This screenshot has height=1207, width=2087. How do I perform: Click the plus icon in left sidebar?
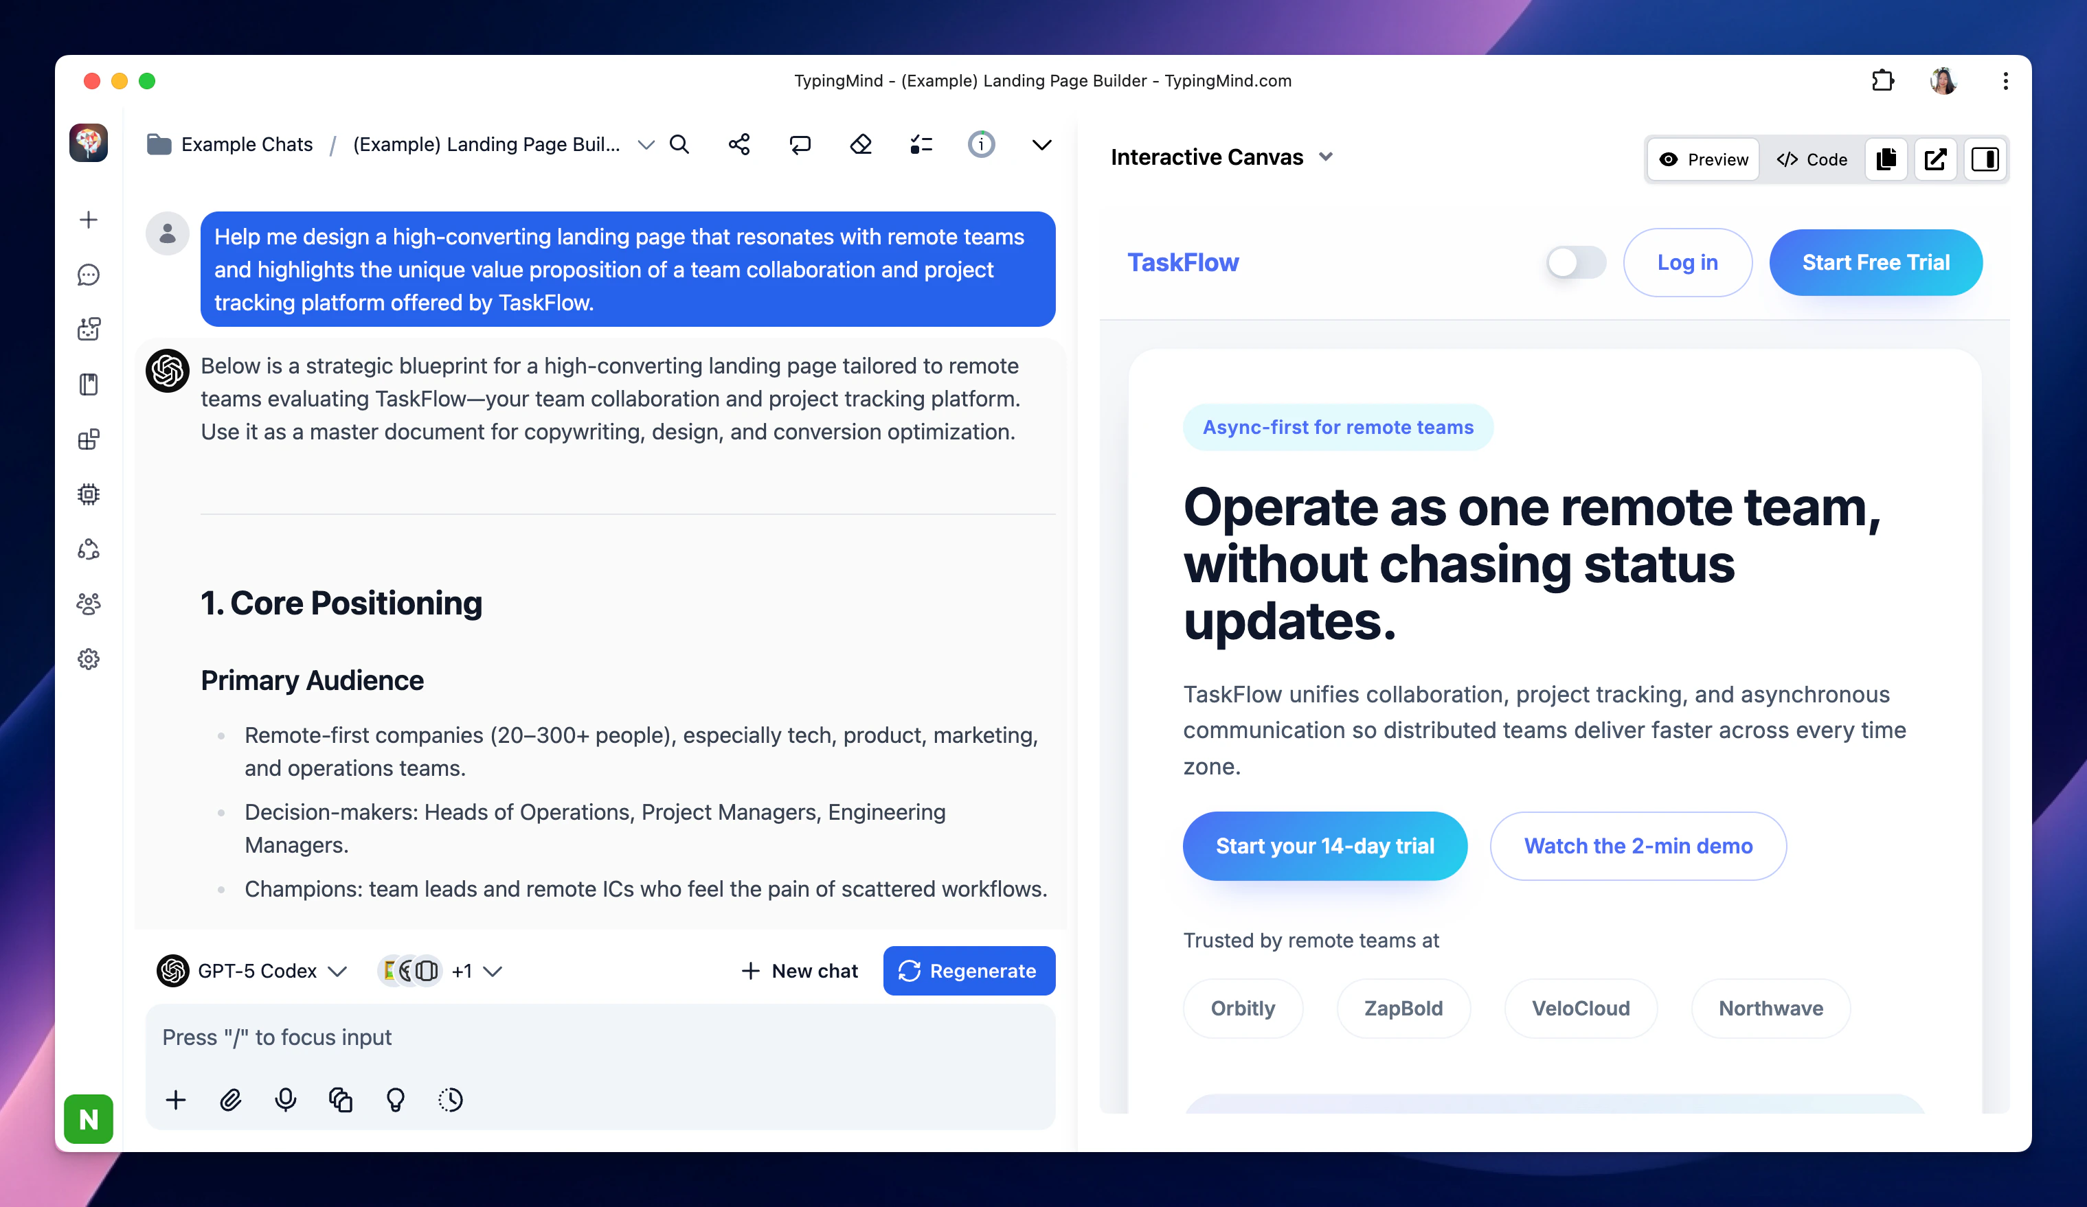coord(89,220)
